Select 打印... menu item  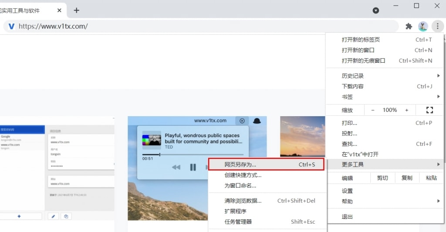(385, 123)
